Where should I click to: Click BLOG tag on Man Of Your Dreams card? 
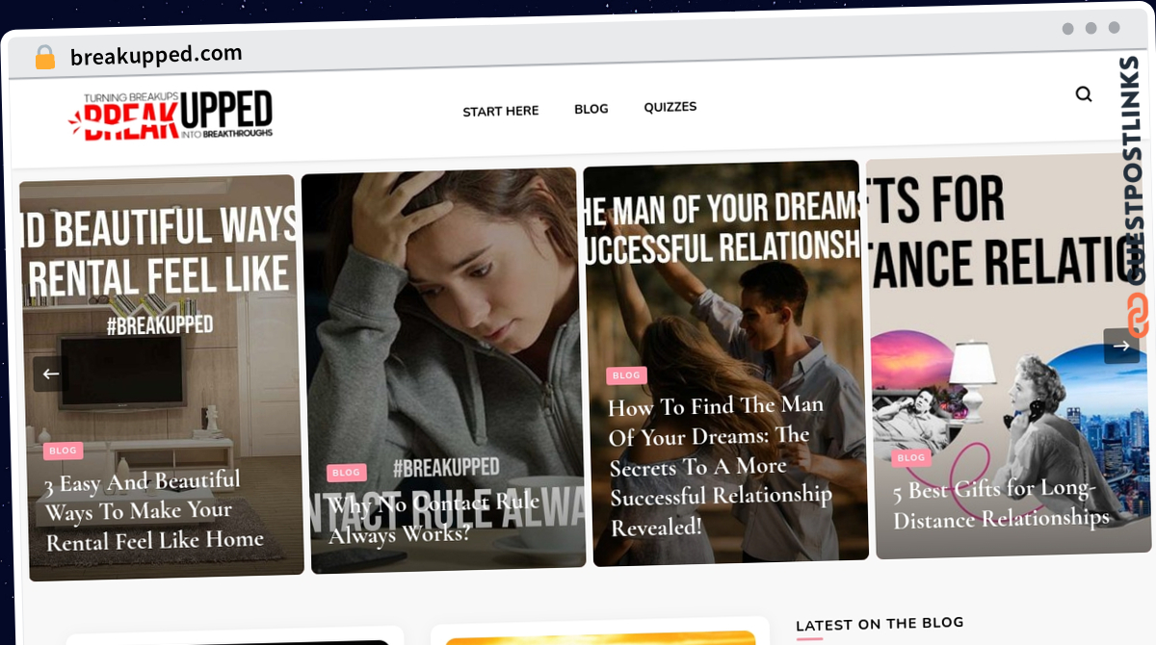626,375
